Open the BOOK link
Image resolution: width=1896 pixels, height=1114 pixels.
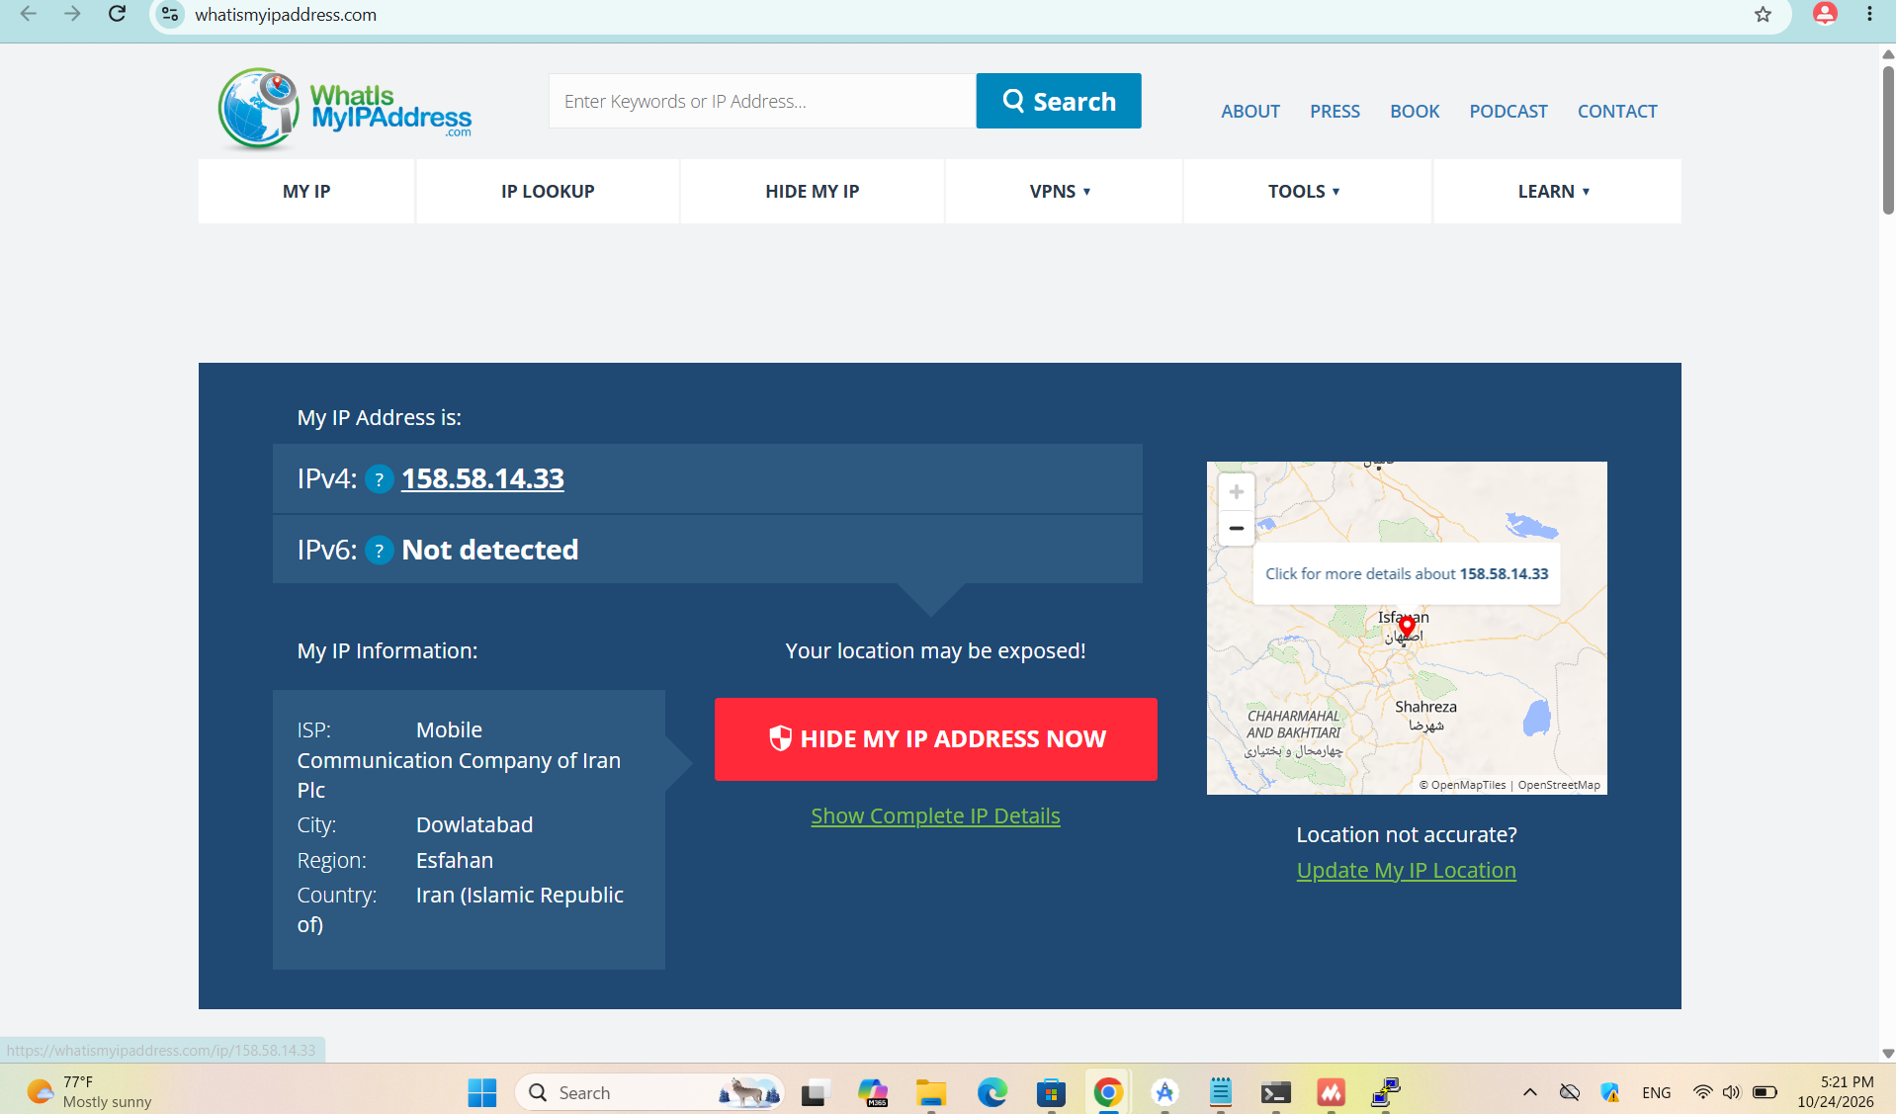point(1415,112)
